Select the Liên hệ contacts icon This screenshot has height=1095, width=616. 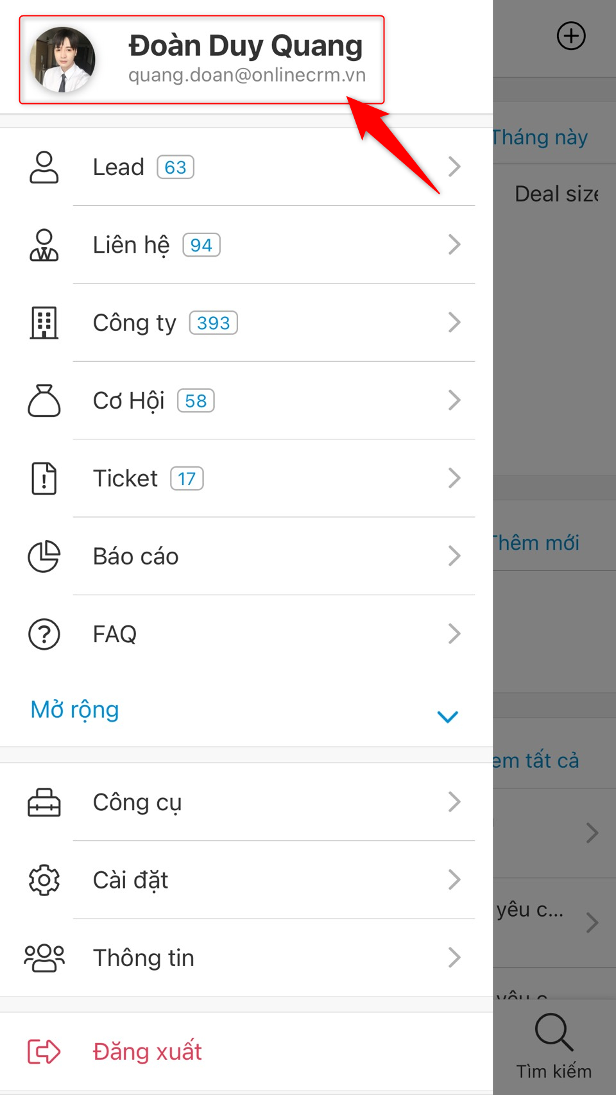click(x=44, y=245)
